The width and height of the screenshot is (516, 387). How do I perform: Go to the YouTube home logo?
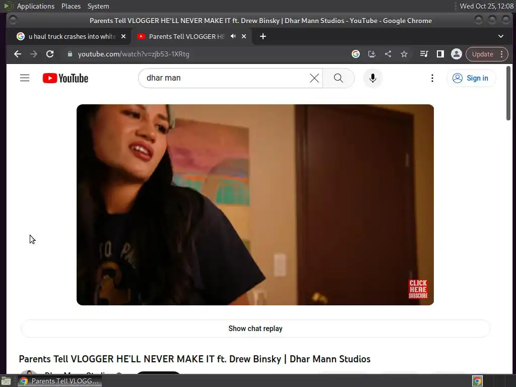(66, 78)
